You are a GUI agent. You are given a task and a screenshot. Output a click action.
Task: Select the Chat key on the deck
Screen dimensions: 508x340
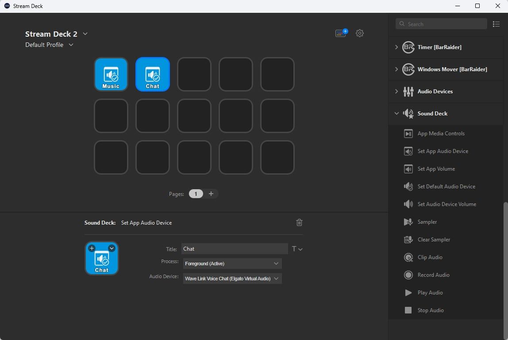[x=152, y=74]
